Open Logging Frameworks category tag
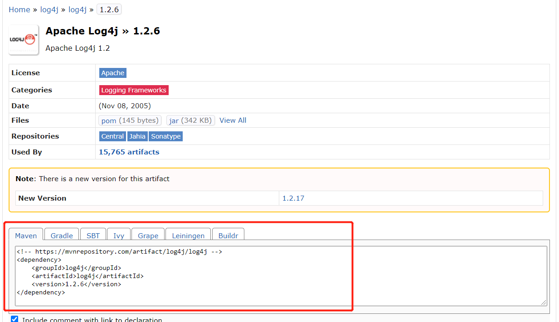 coord(134,90)
